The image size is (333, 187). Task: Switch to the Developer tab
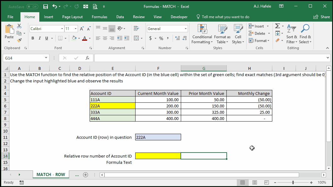click(x=179, y=17)
